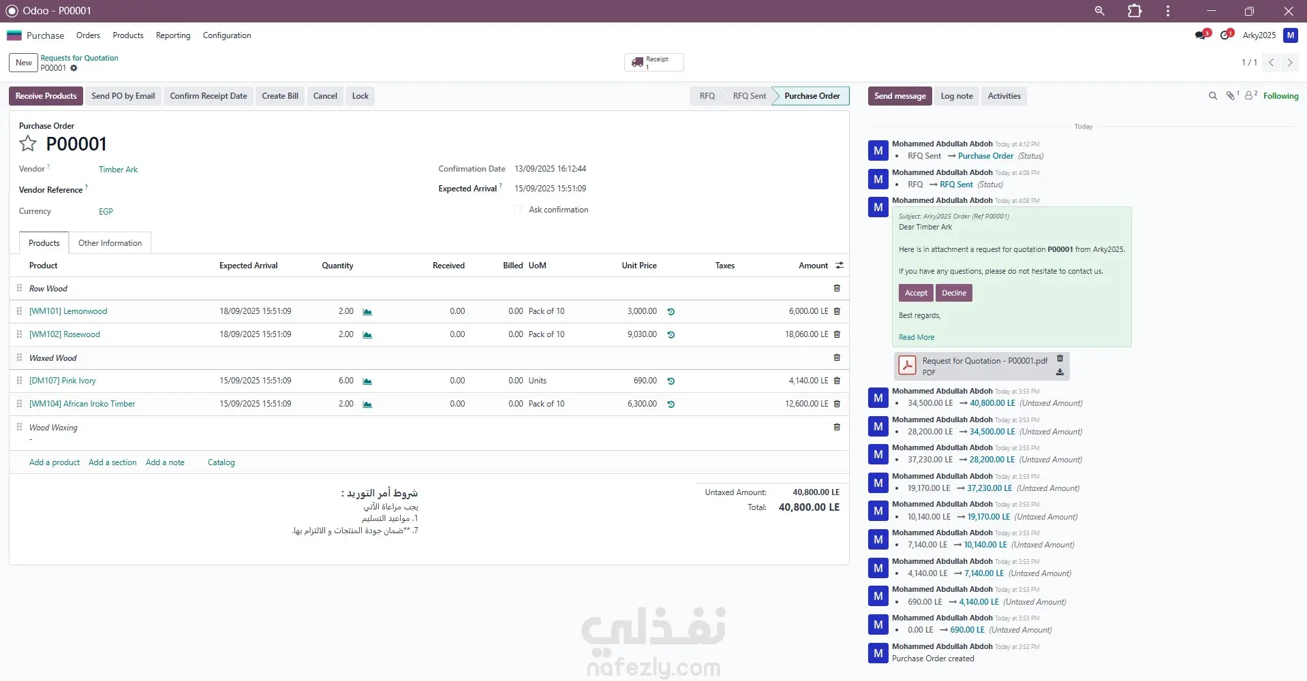Open the Orders menu
The height and width of the screenshot is (681, 1307).
click(88, 35)
